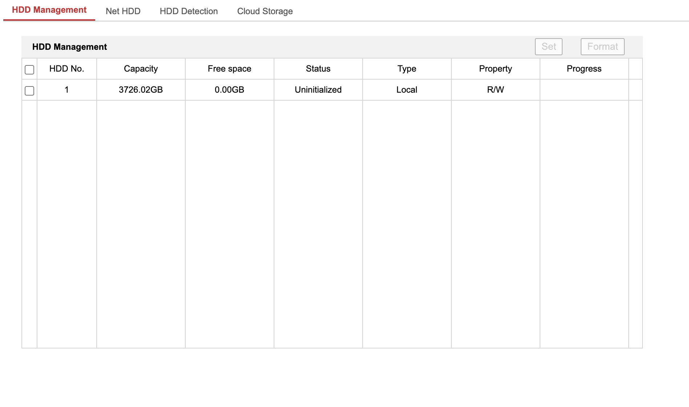Check the checkbox for HDD number 1
689x407 pixels.
(x=29, y=90)
